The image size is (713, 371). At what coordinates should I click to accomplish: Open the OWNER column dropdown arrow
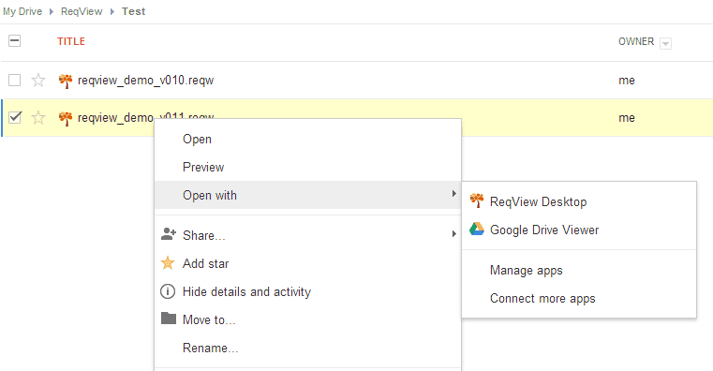666,43
